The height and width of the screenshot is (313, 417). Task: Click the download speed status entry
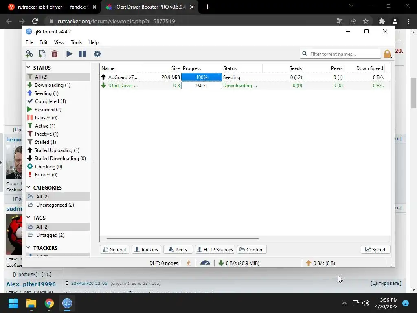click(239, 263)
